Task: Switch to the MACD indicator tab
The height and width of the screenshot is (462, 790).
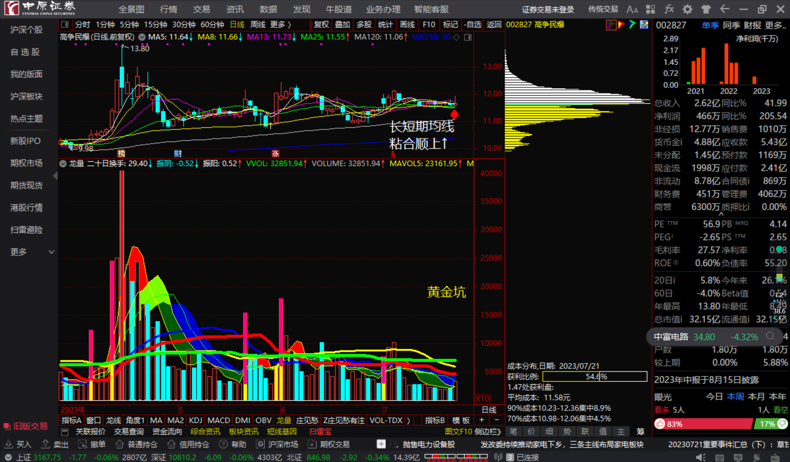Action: tap(218, 420)
